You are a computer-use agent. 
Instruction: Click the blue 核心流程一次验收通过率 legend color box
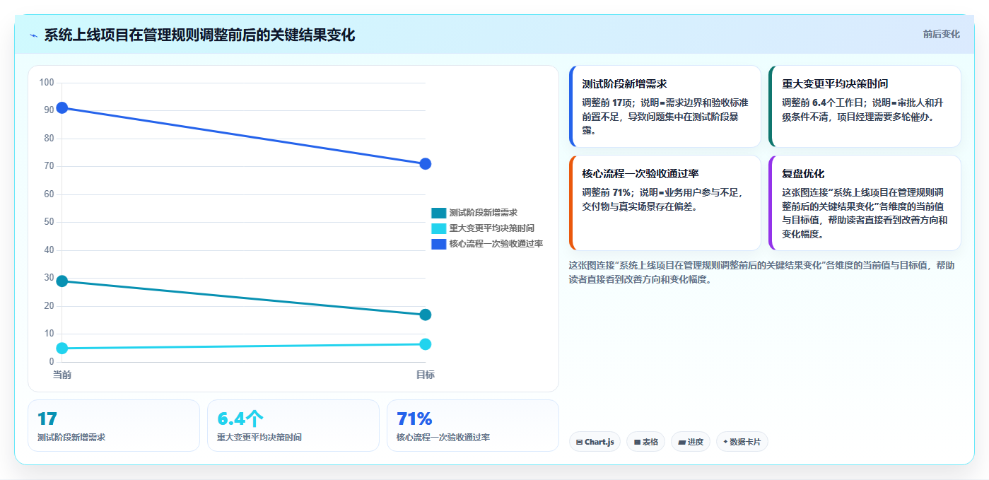click(439, 244)
